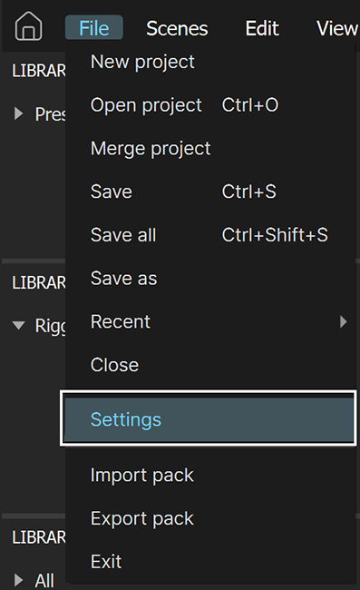
Task: Select Export pack
Action: tap(142, 518)
